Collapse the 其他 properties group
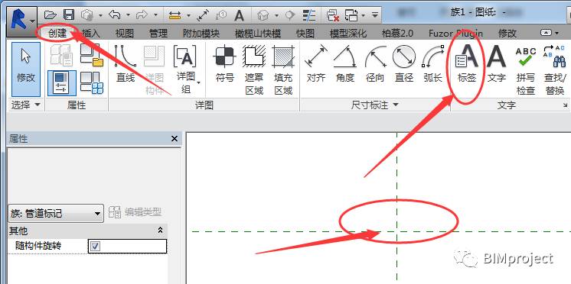This screenshot has height=284, width=571. click(160, 231)
